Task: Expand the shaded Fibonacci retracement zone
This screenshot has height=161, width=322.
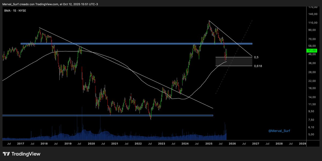Action: [233, 62]
